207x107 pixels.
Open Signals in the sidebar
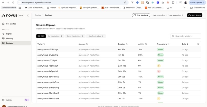pos(16,34)
